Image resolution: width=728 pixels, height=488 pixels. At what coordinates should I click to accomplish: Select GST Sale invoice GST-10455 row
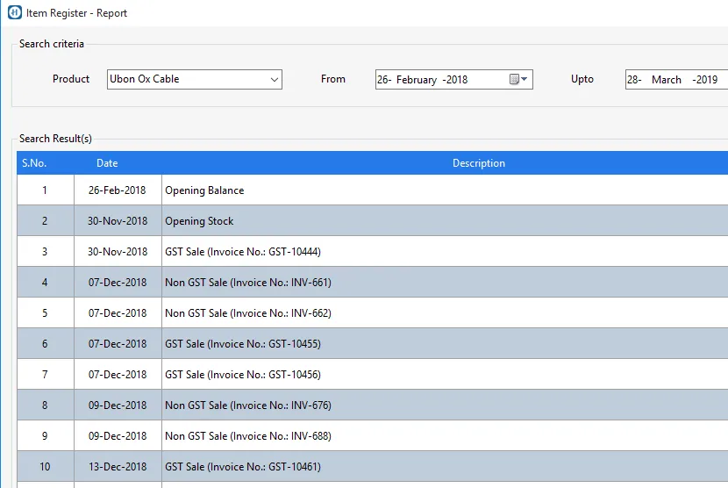(x=243, y=344)
